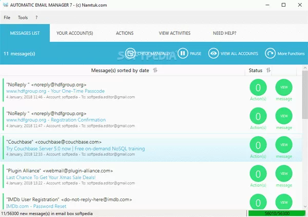Viewport: 308px width, 217px height.
Task: Select sender noreply@hdfgroup.org of Passcode email
Action: 46,84
